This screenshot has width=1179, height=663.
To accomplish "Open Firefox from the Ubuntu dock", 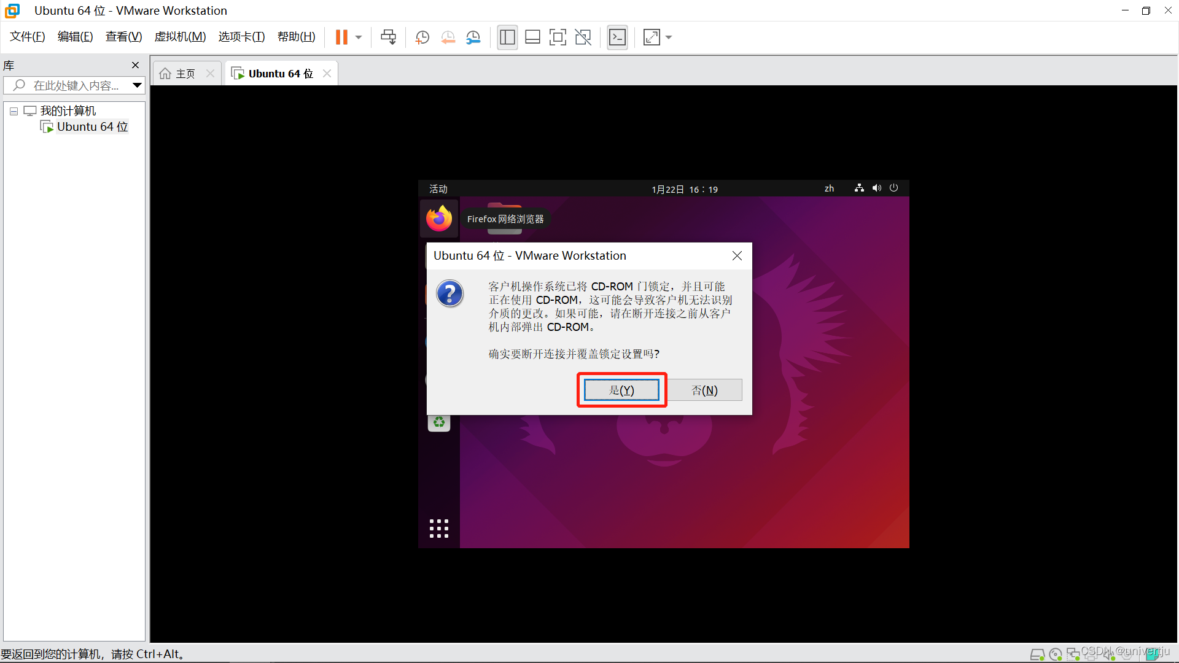I will (x=438, y=219).
